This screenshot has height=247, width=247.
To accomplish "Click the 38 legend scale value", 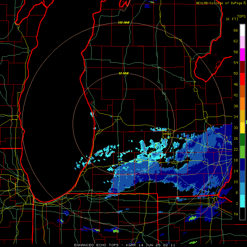I will (236, 106).
